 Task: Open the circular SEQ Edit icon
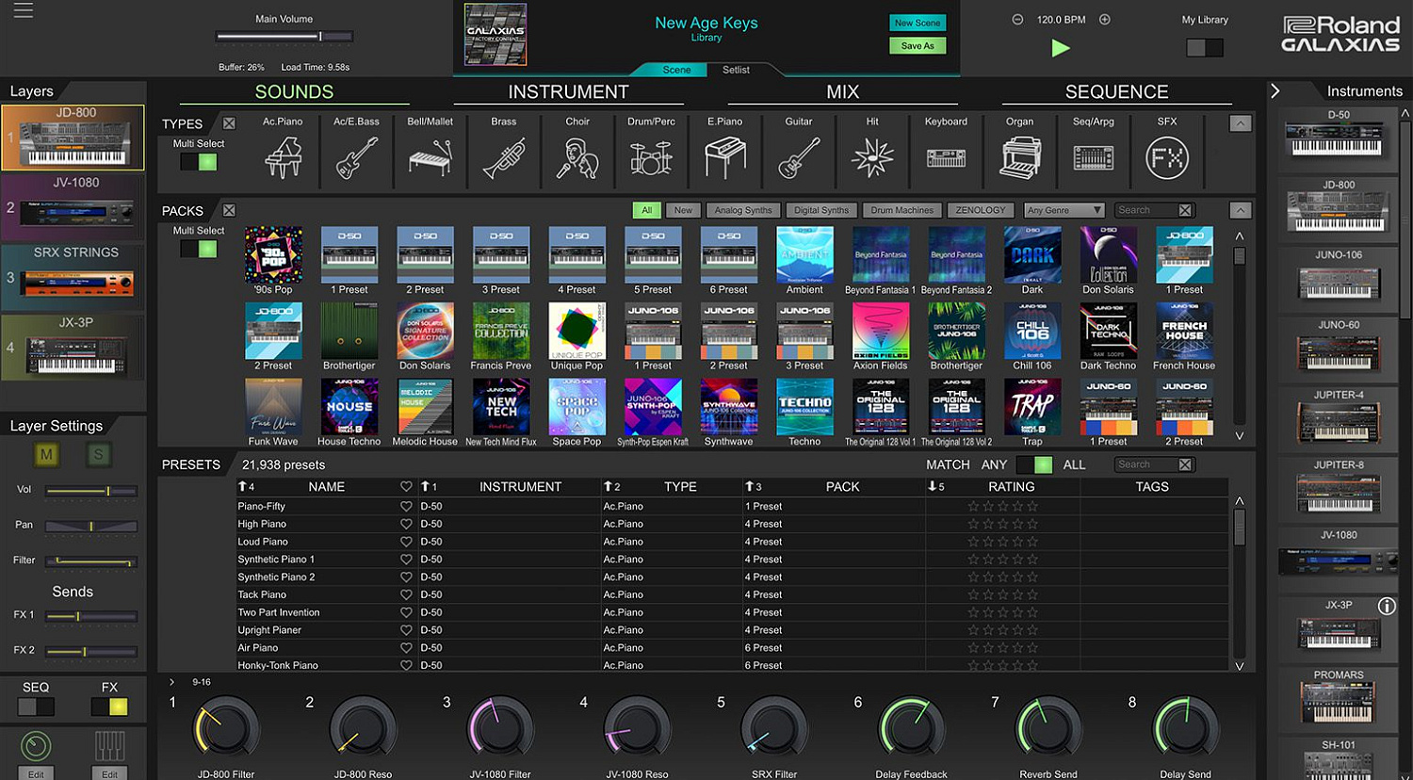[36, 747]
